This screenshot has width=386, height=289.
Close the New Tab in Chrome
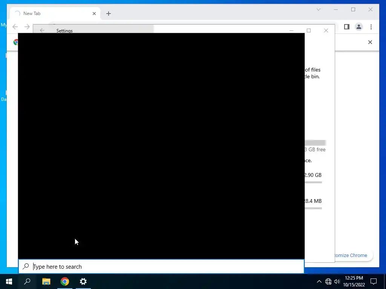point(94,14)
